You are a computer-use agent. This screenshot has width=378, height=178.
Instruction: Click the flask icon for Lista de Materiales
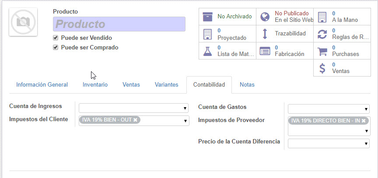coord(207,51)
